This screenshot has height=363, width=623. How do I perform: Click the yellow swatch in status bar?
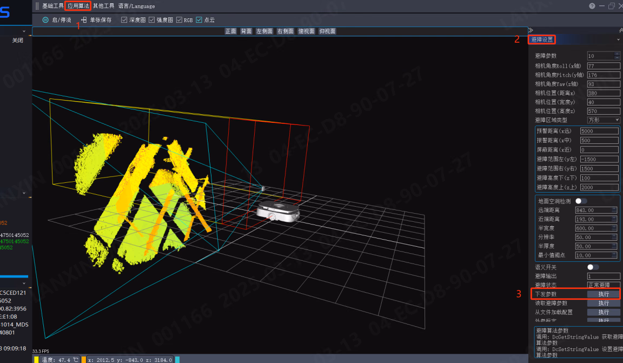(36, 359)
